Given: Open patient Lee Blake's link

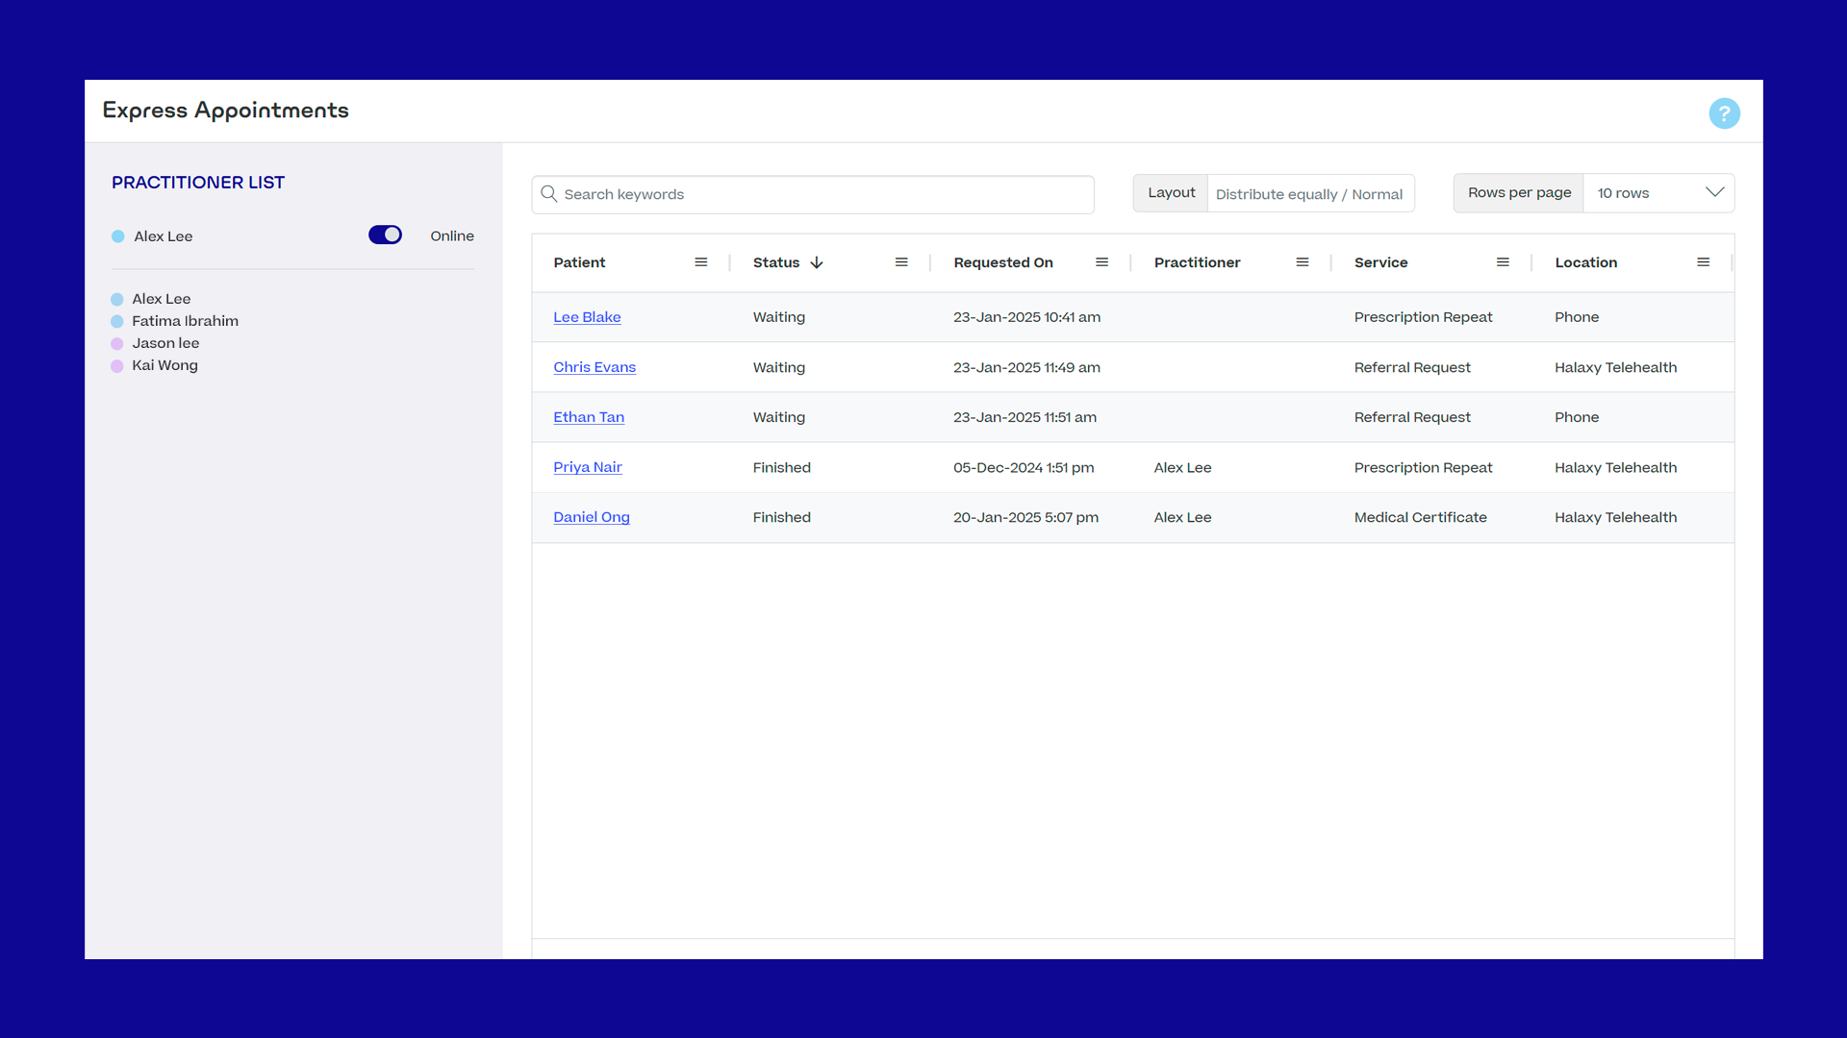Looking at the screenshot, I should coord(587,317).
